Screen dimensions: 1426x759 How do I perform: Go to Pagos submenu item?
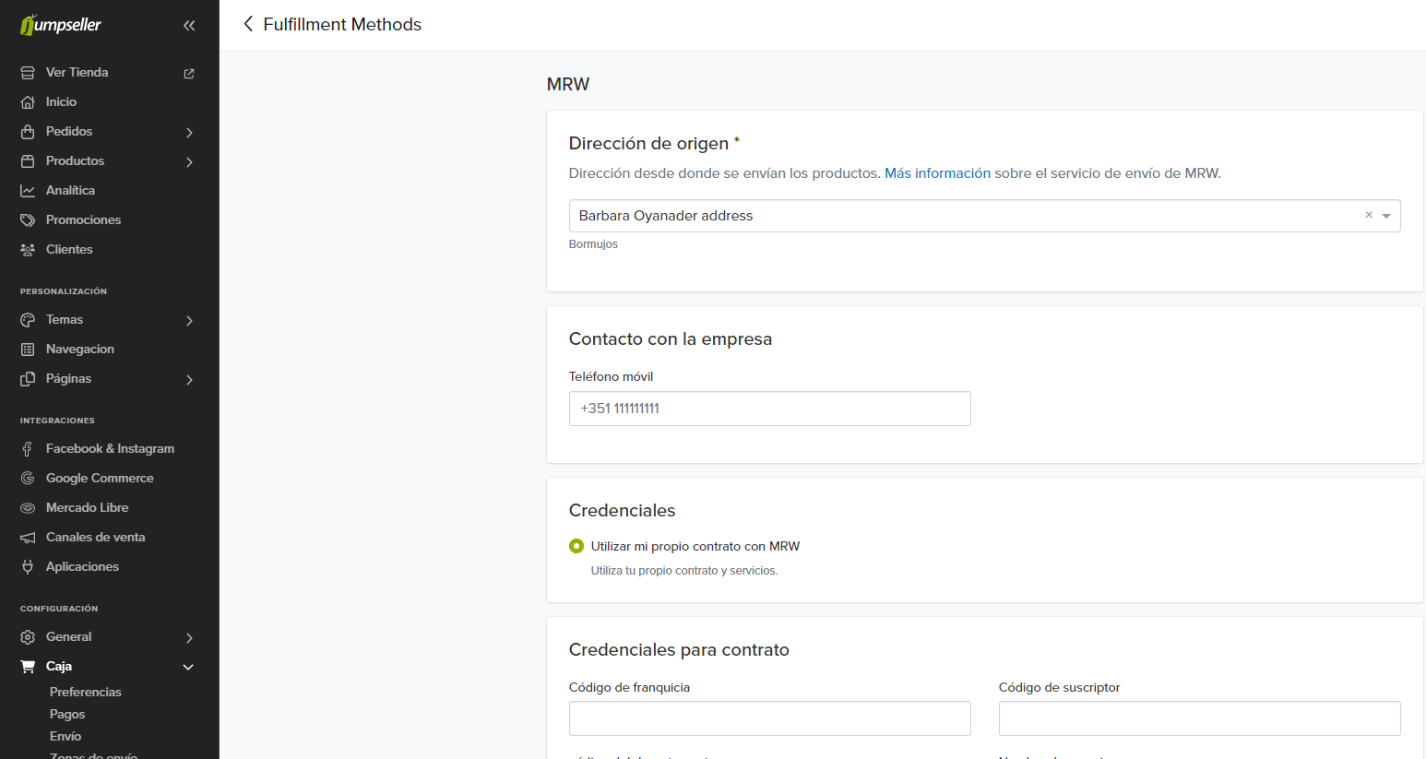[67, 714]
